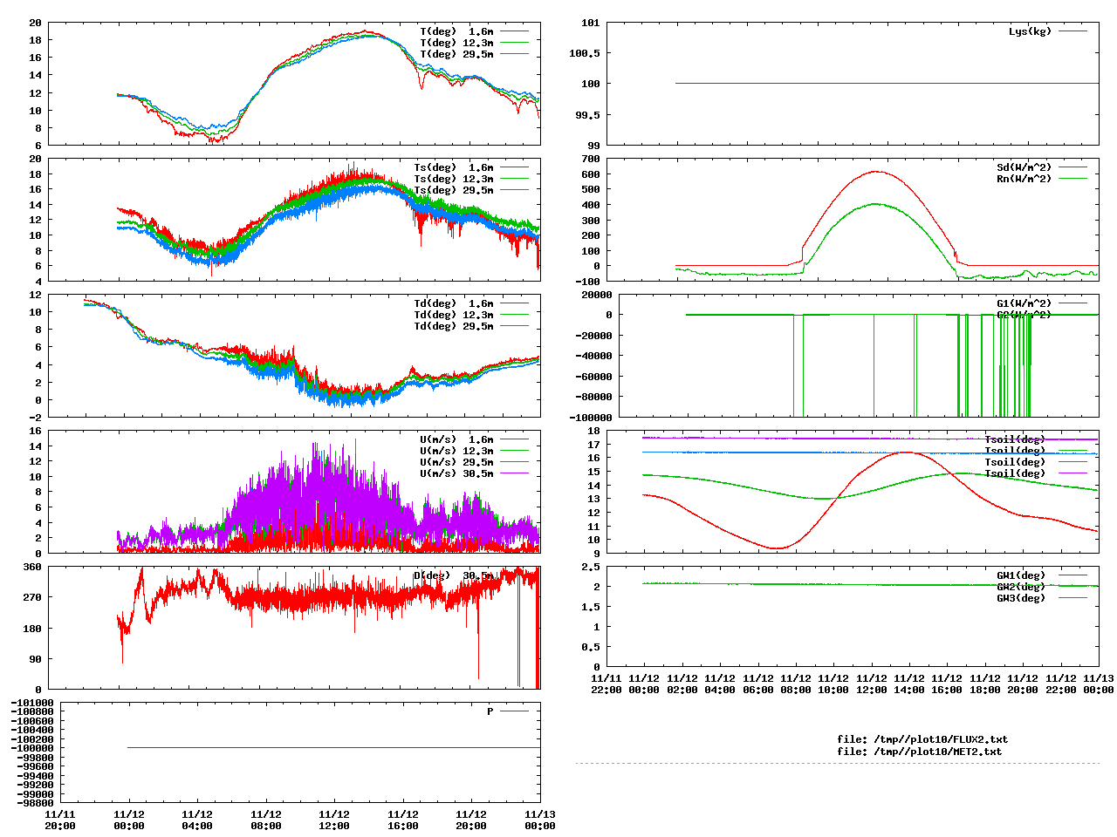The height and width of the screenshot is (837, 1117).
Task: Click the "U(m/s) 29.5m" wind legend label
Action: pyautogui.click(x=456, y=462)
